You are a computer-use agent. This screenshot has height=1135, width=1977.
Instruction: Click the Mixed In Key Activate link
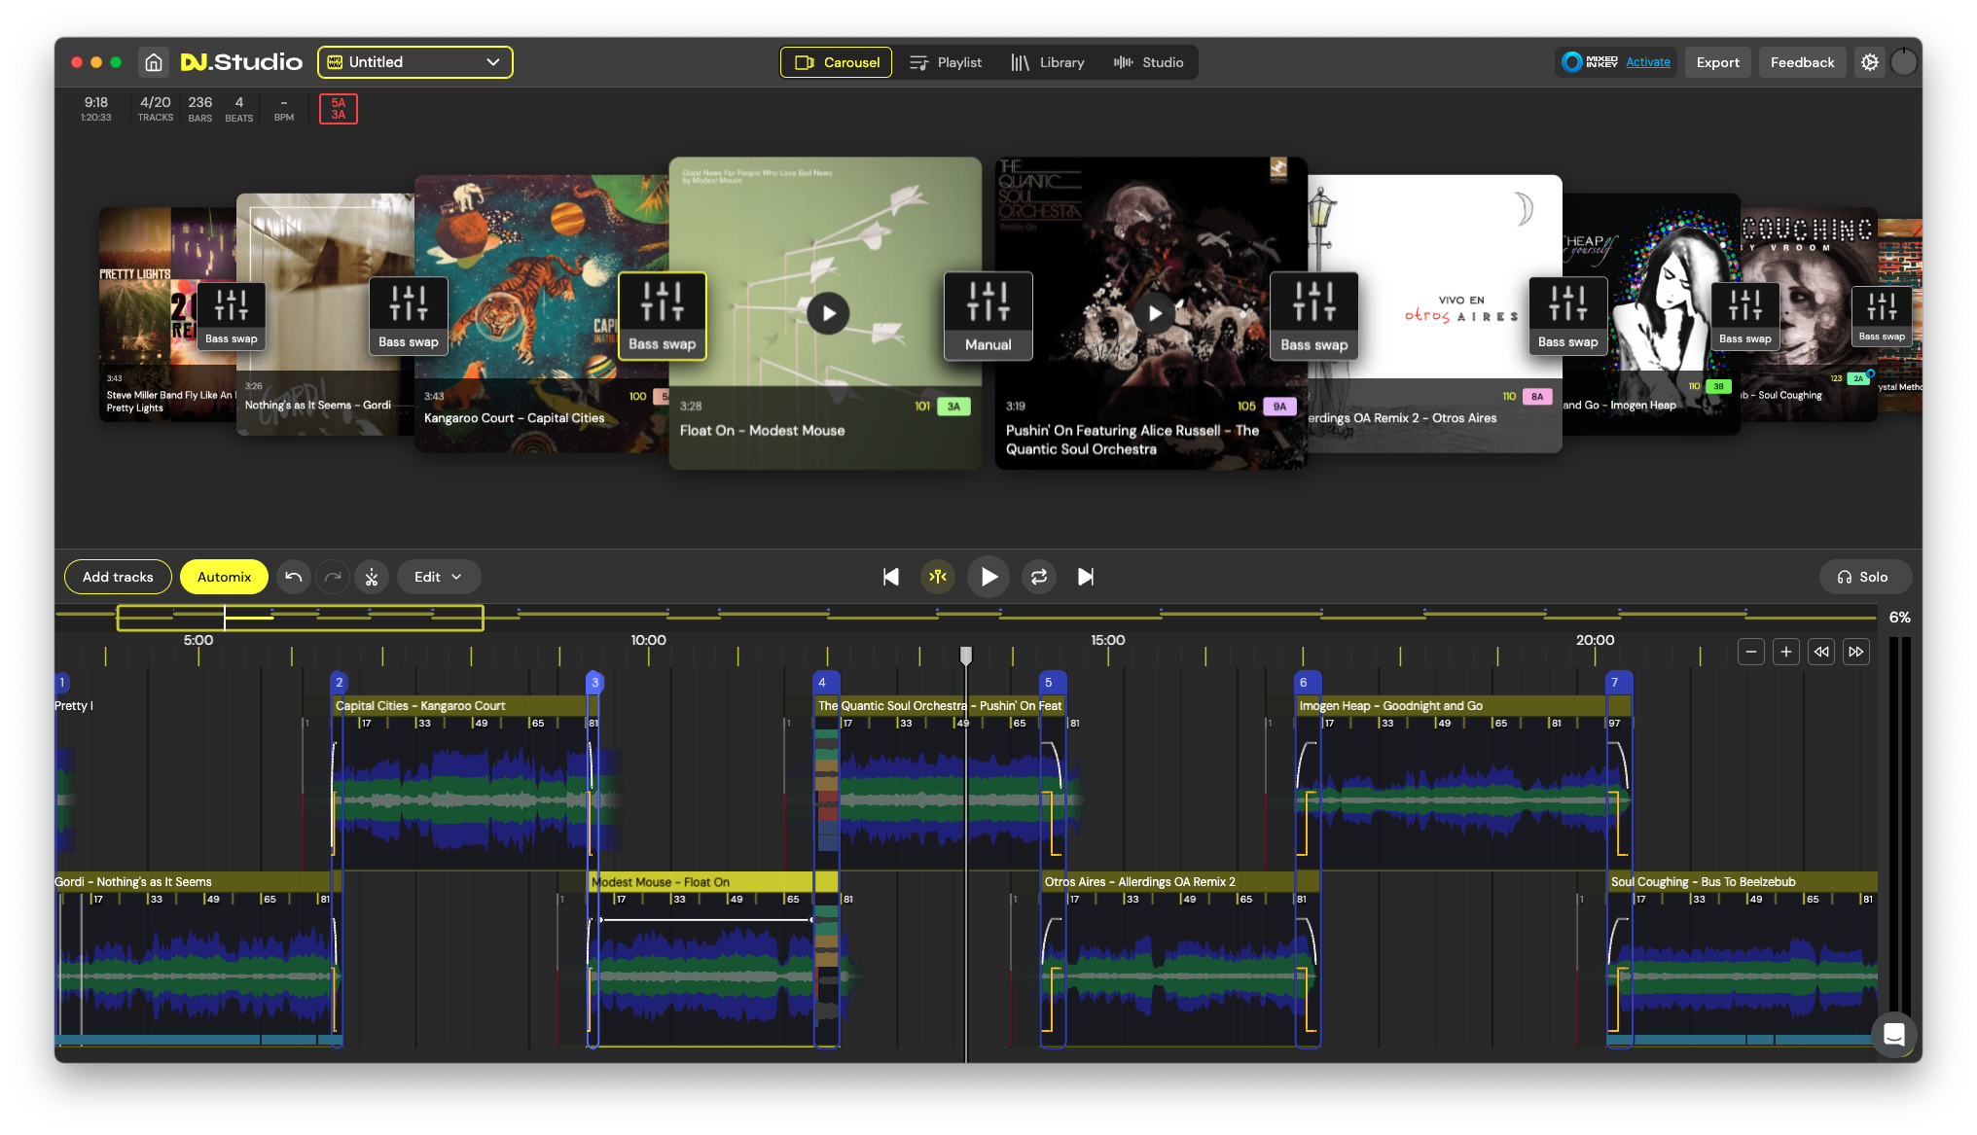coord(1648,62)
